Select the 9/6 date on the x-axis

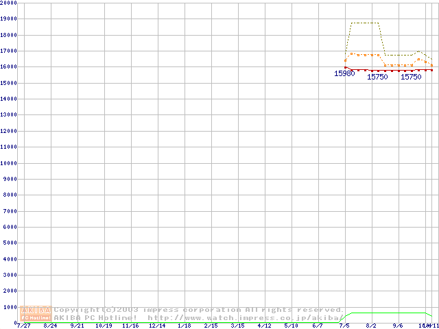point(398,326)
